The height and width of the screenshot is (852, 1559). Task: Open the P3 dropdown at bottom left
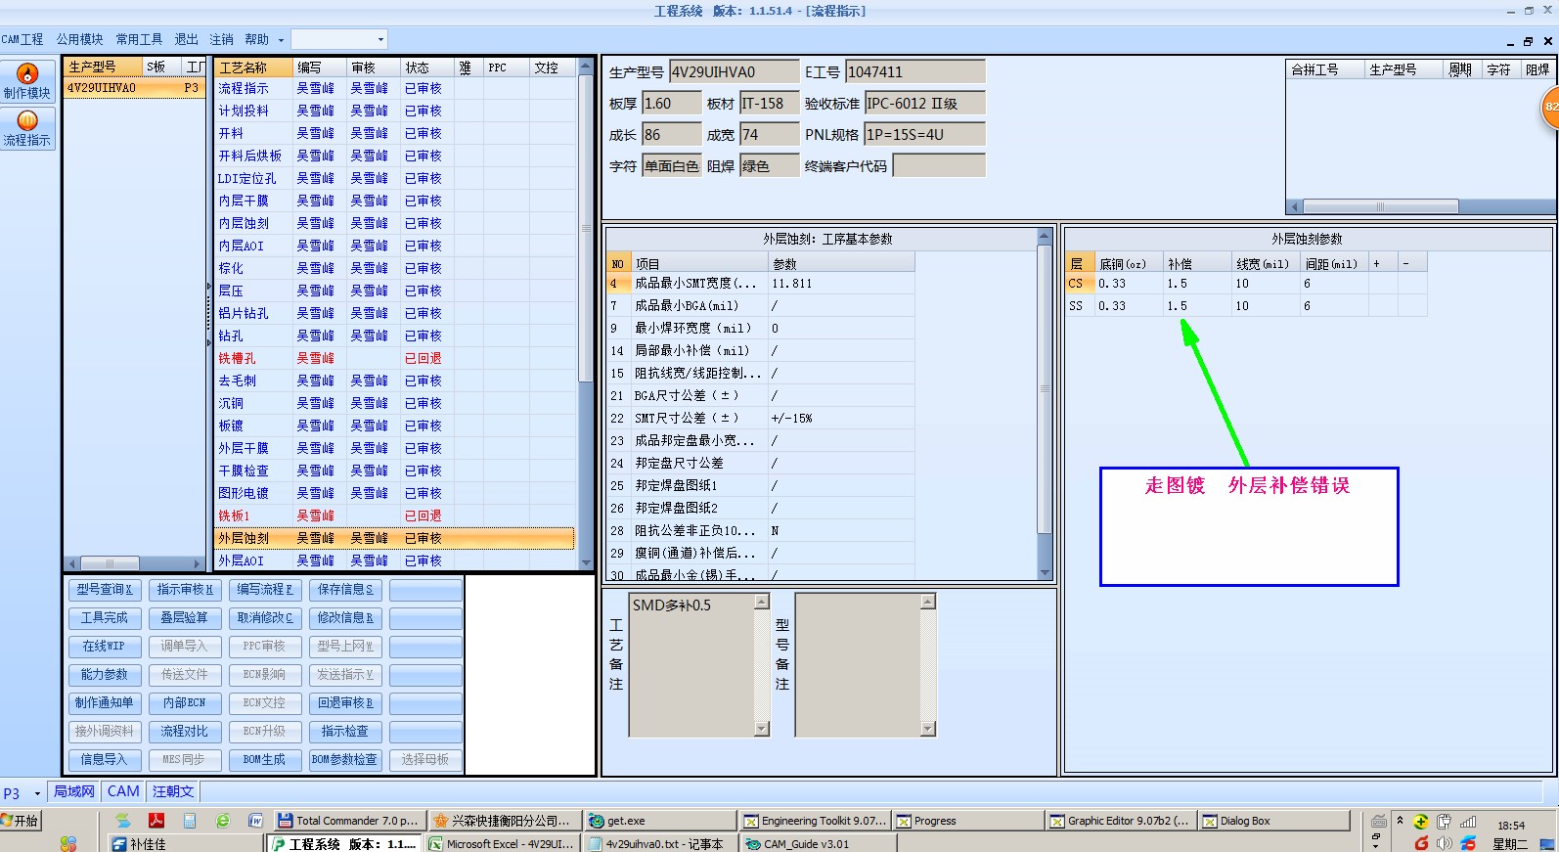37,793
